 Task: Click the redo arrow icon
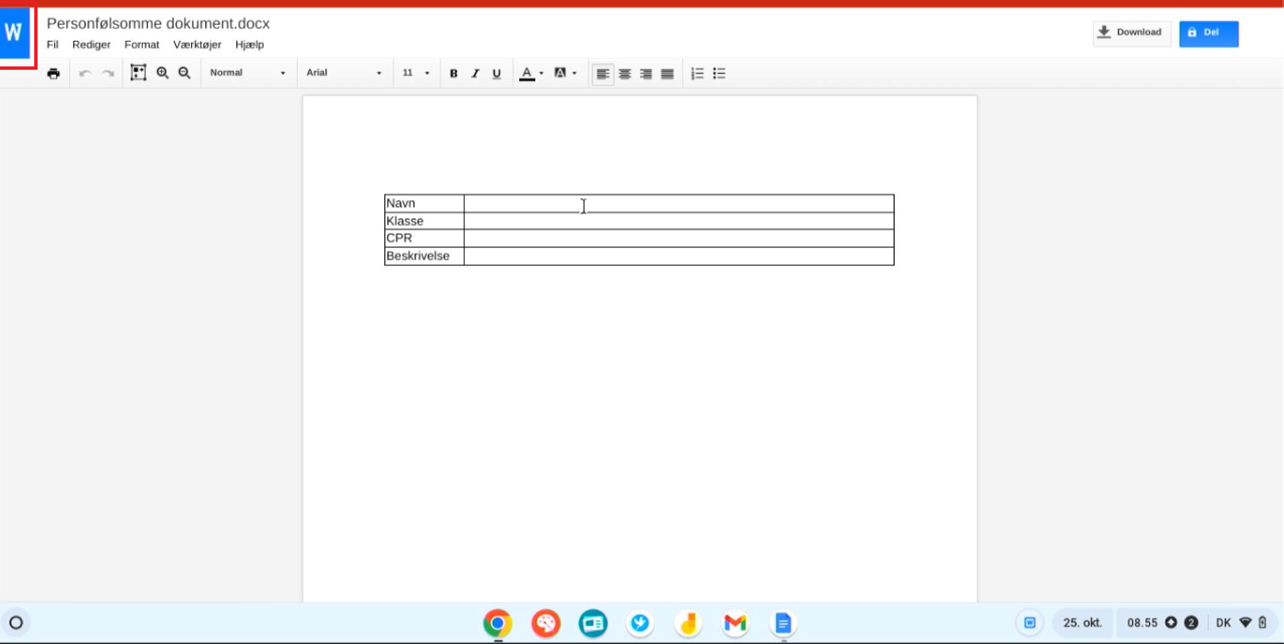pyautogui.click(x=108, y=74)
